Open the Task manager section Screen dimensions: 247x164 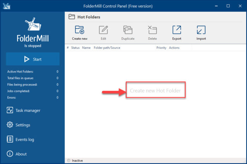point(23,111)
